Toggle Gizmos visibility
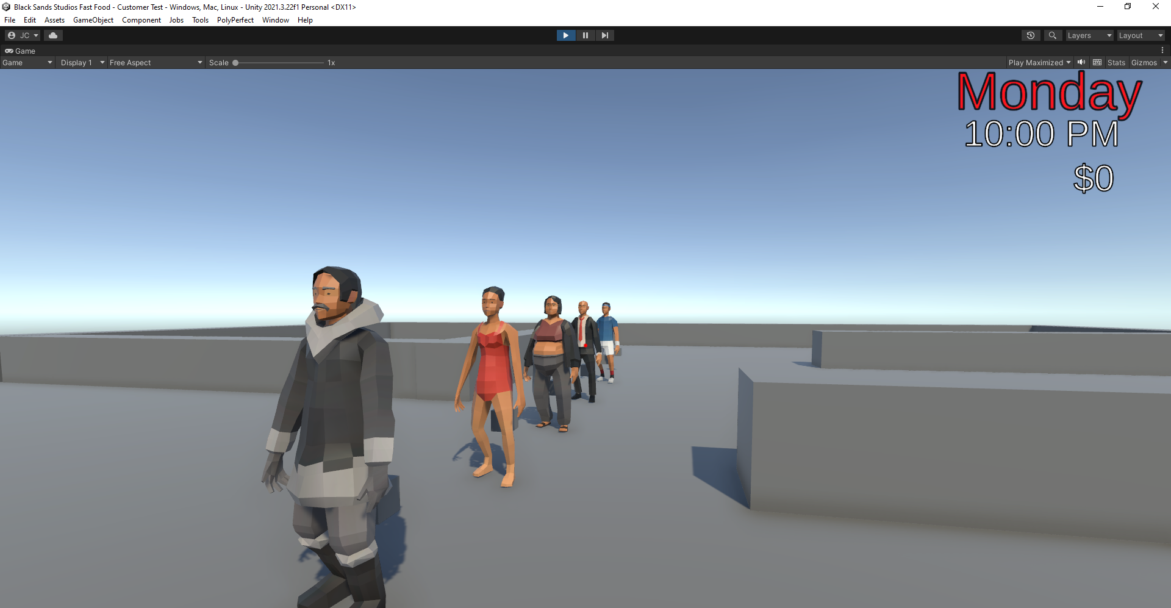The image size is (1171, 608). click(x=1145, y=62)
